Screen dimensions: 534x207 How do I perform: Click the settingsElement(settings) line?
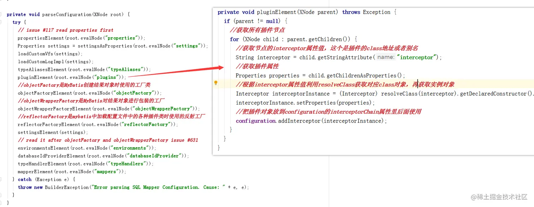click(53, 132)
